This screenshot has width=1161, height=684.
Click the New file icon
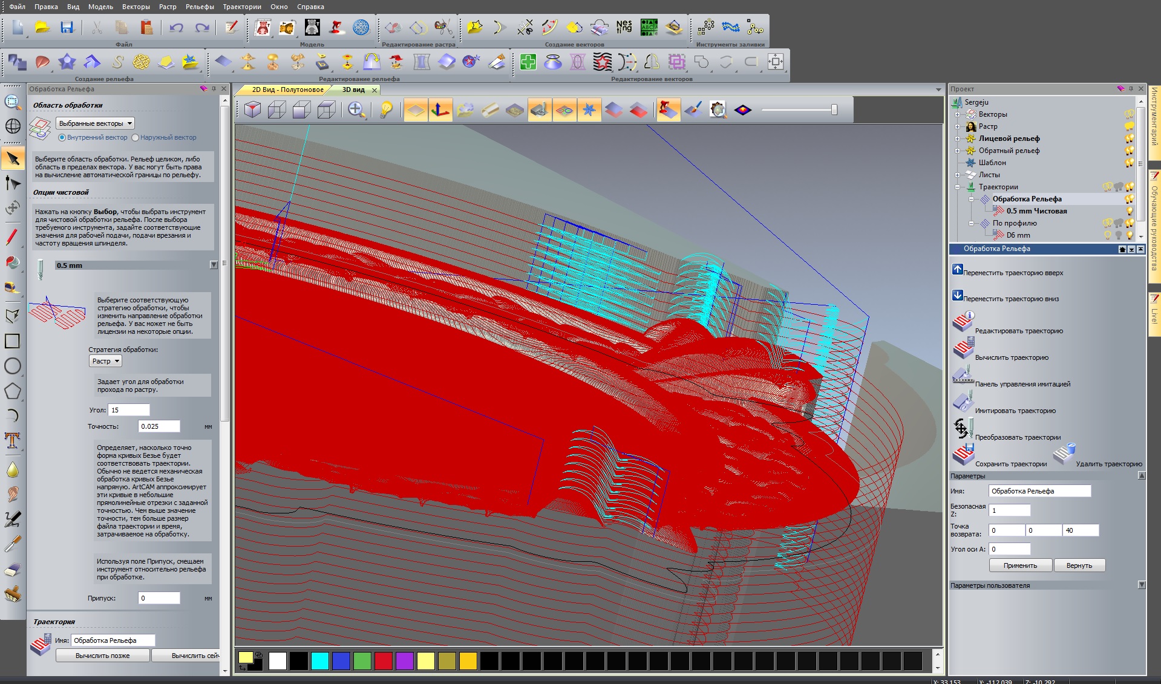pyautogui.click(x=18, y=27)
